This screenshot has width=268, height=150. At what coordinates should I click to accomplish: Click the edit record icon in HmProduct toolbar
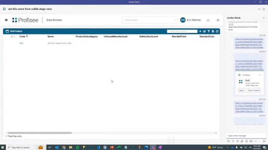[205, 31]
